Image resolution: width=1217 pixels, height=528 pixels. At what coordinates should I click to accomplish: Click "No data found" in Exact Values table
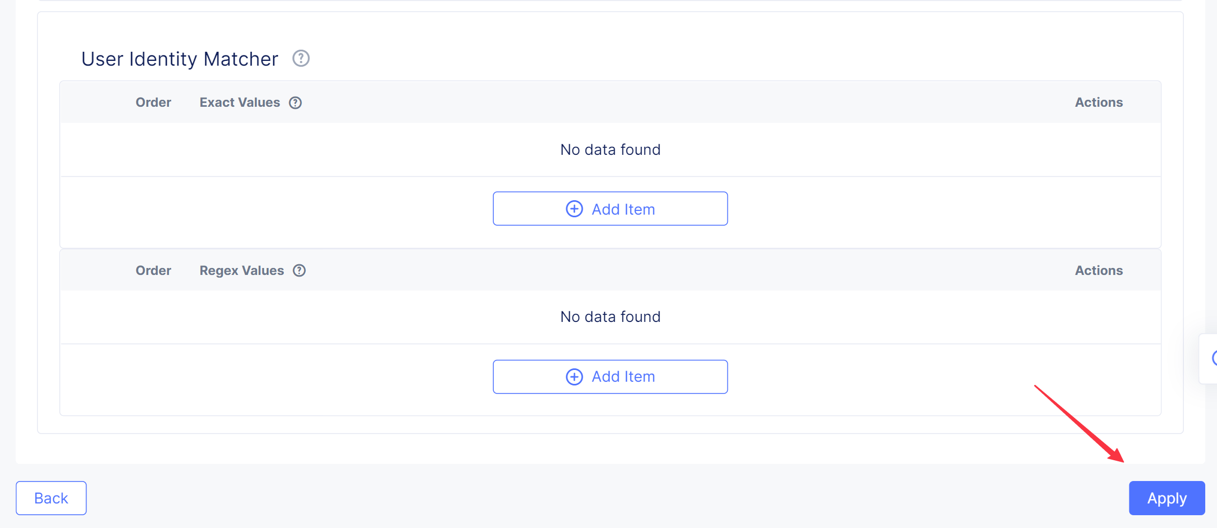click(x=610, y=149)
